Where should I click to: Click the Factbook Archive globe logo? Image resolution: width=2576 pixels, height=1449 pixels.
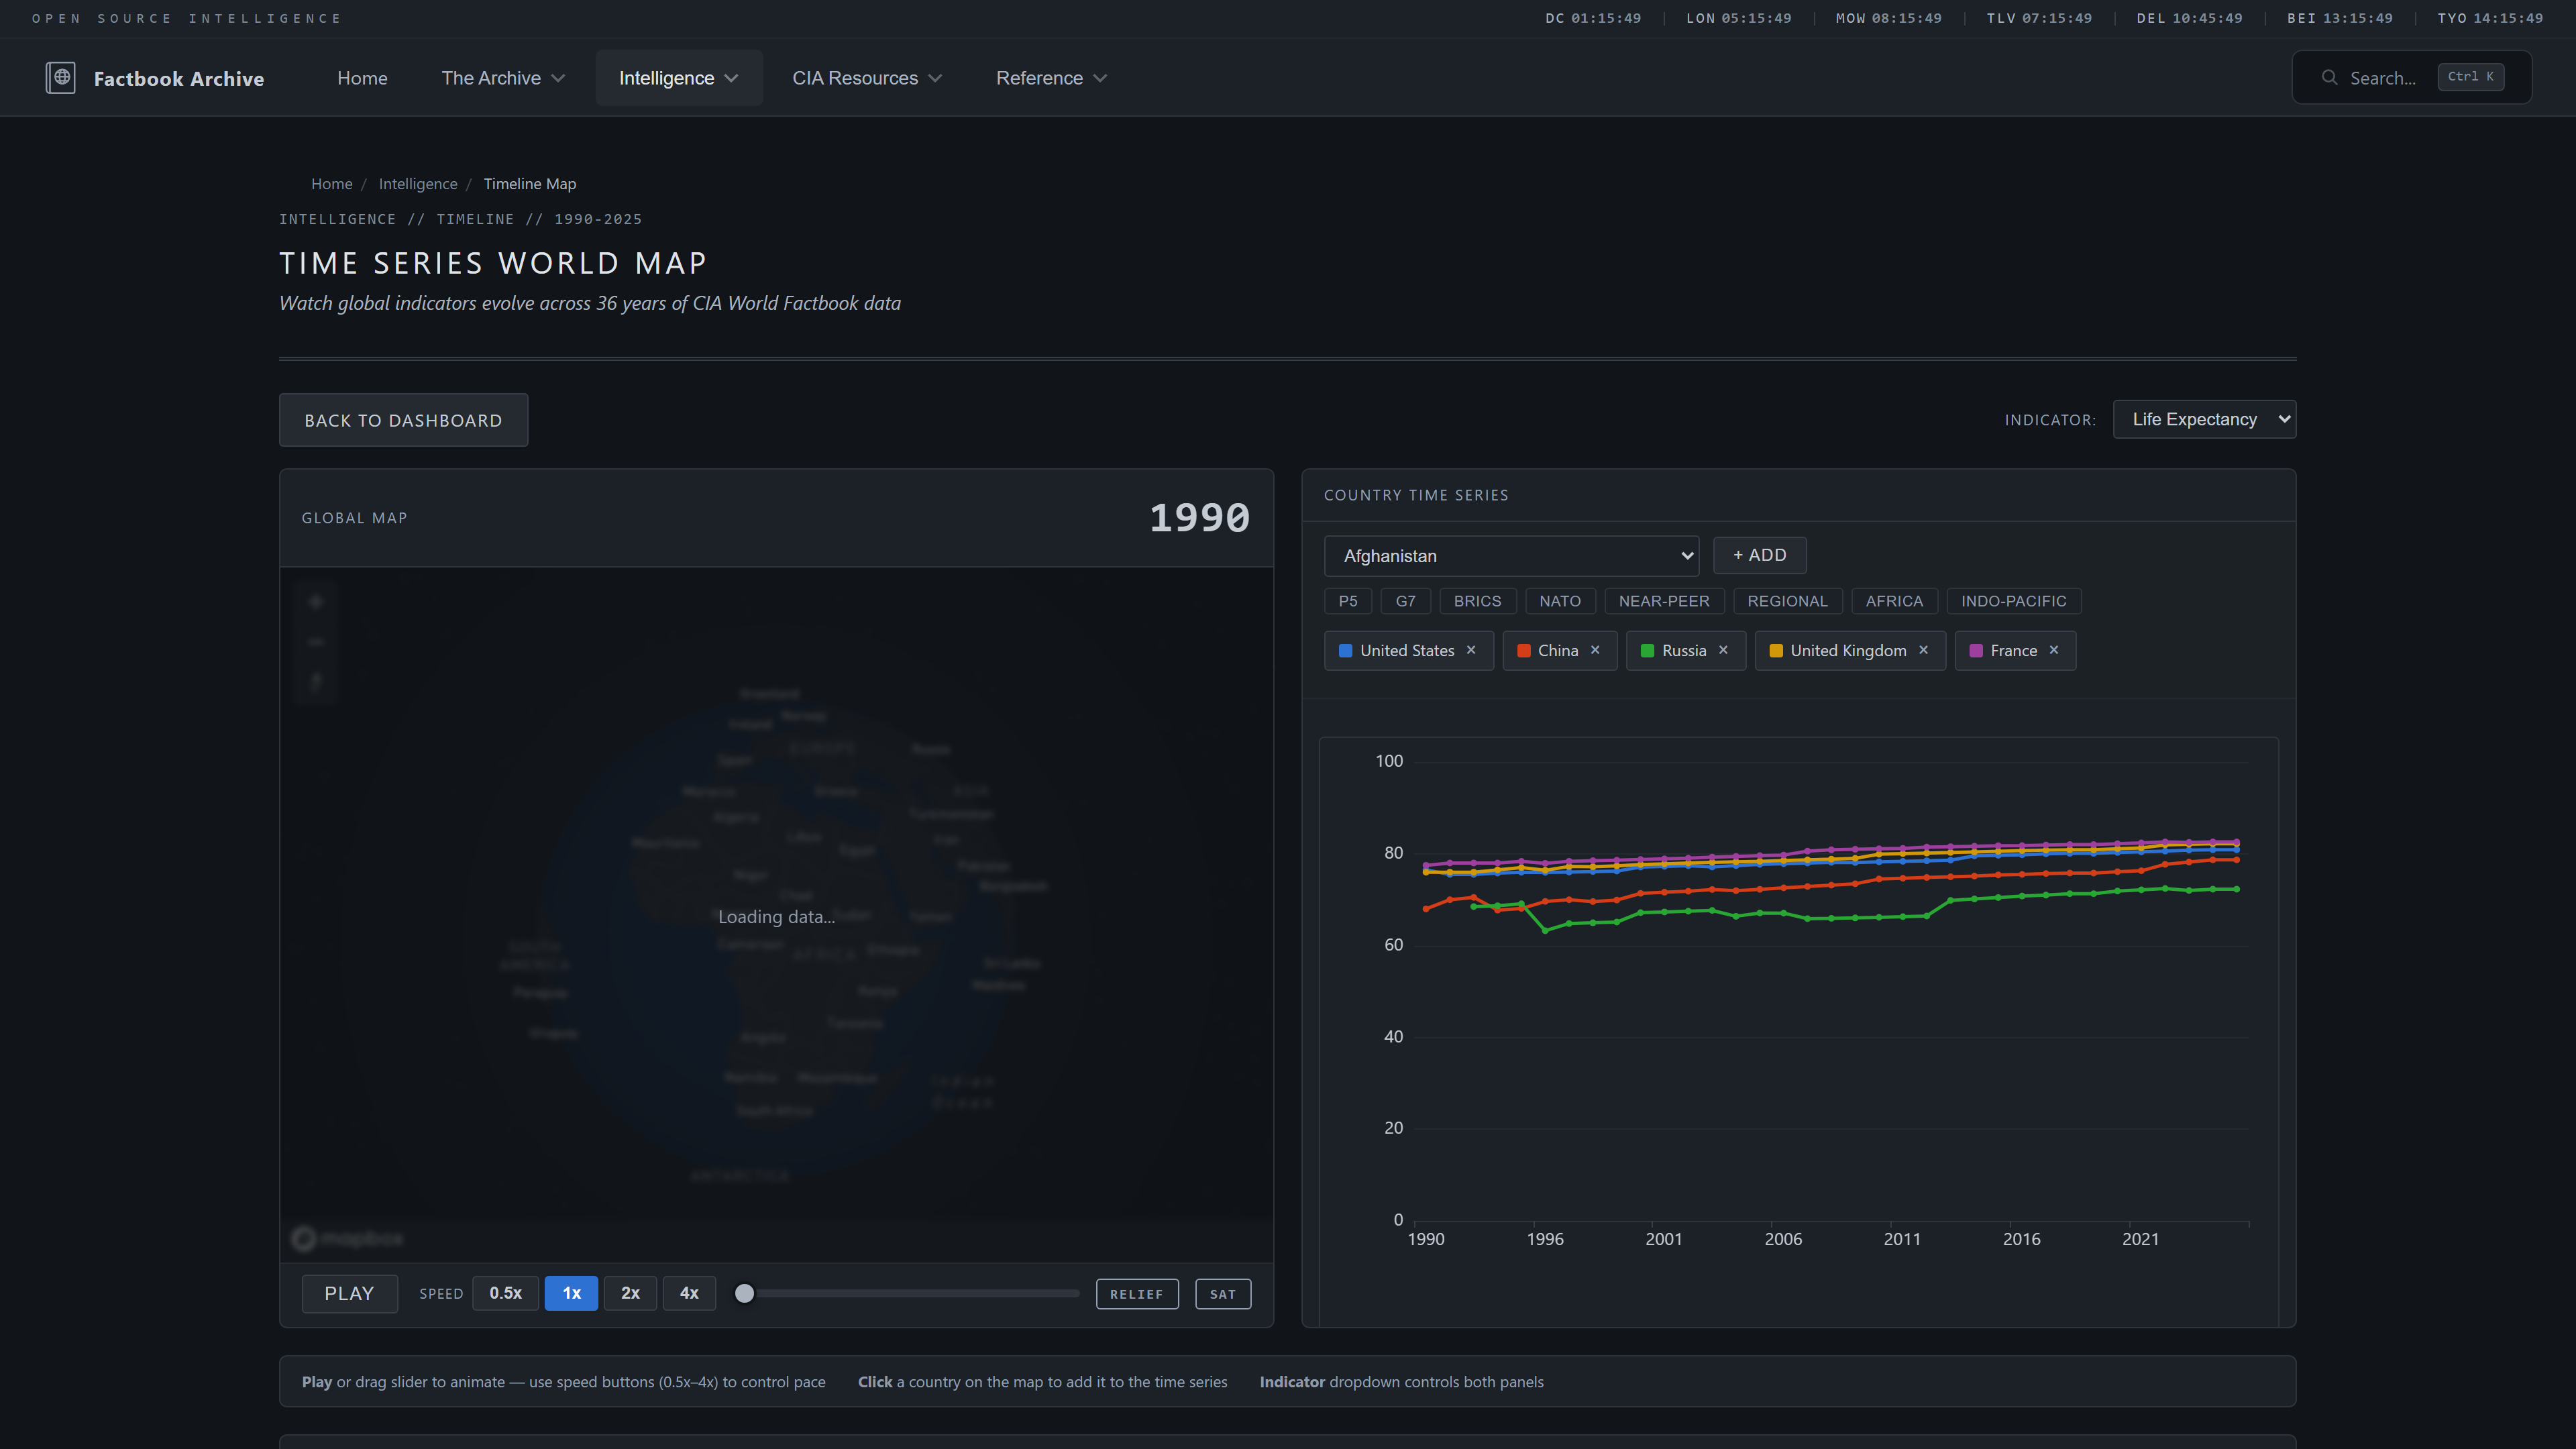(x=61, y=77)
